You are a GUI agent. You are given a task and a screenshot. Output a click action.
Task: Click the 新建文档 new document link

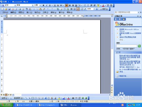123,76
